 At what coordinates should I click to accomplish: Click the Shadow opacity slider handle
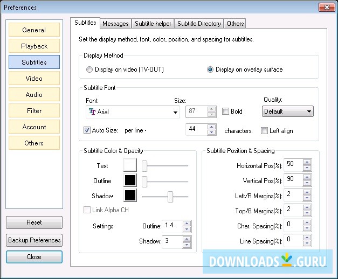coord(170,197)
